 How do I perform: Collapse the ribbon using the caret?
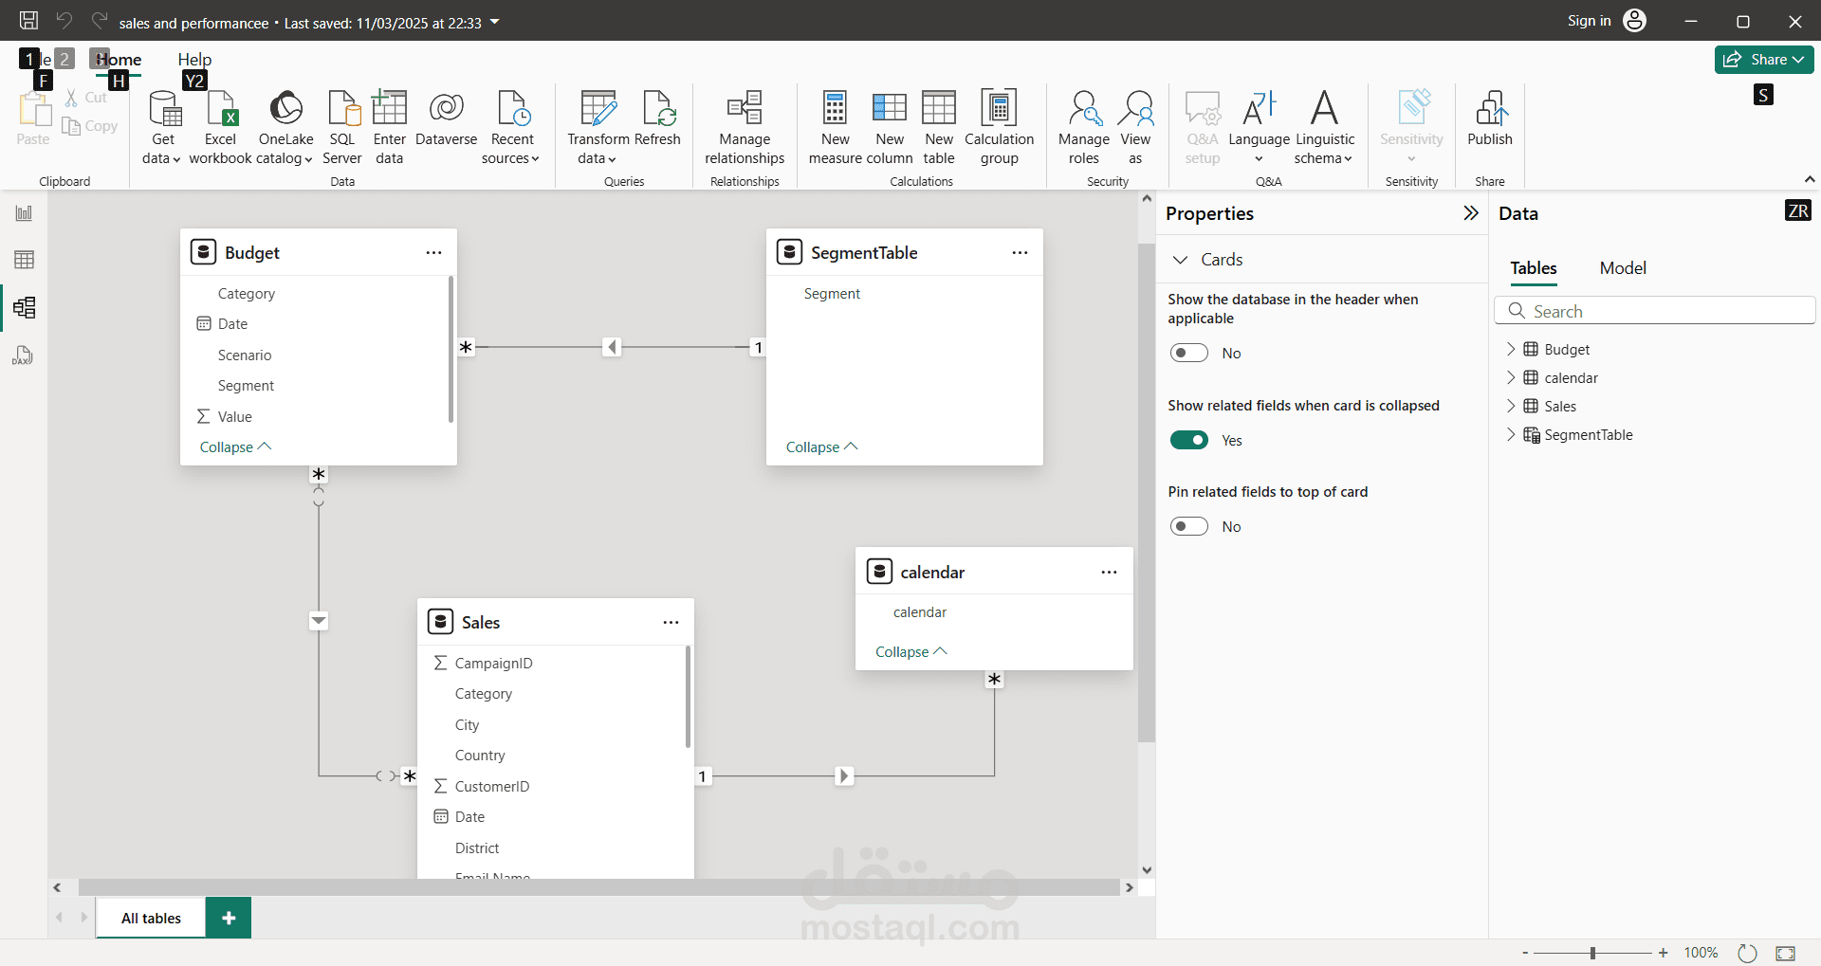pos(1810,179)
